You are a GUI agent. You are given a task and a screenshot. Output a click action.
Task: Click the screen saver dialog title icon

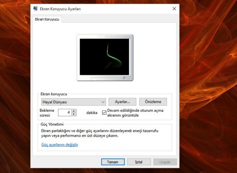tap(36, 9)
